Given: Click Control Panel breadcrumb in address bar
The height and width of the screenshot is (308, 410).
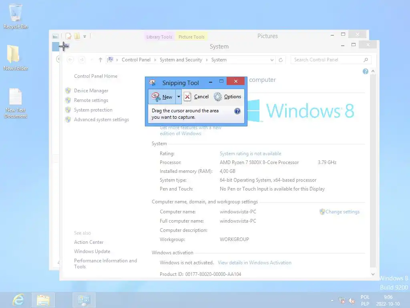Looking at the screenshot, I should [x=136, y=60].
